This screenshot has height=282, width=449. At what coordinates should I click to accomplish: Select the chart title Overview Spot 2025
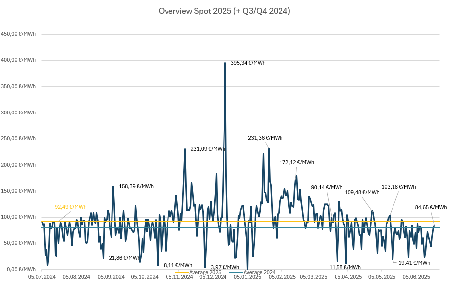(224, 11)
